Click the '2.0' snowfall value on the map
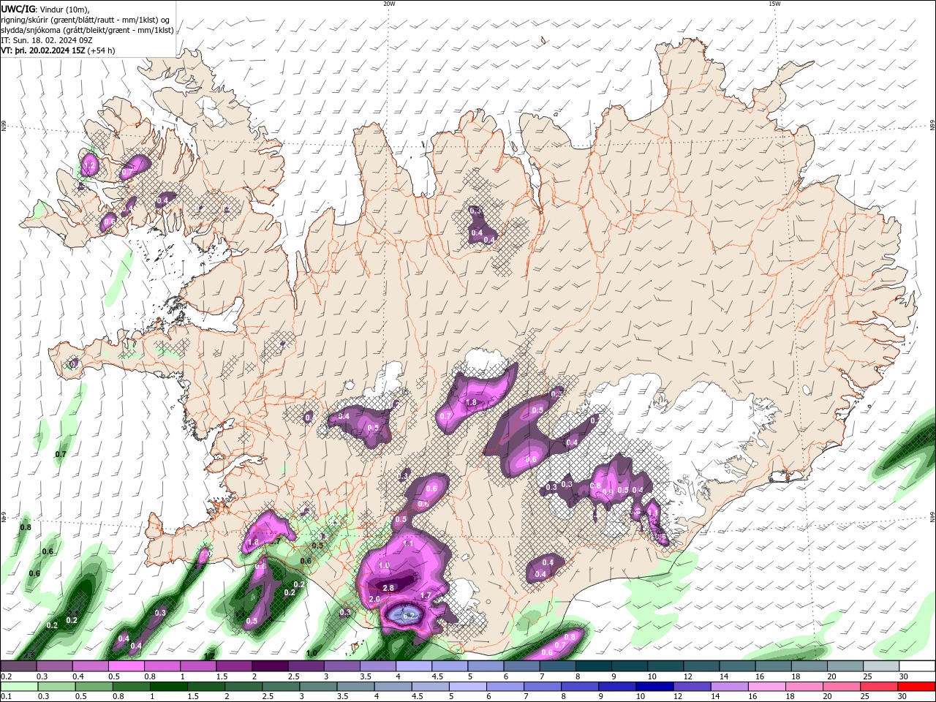Image resolution: width=936 pixels, height=702 pixels. pos(374,599)
